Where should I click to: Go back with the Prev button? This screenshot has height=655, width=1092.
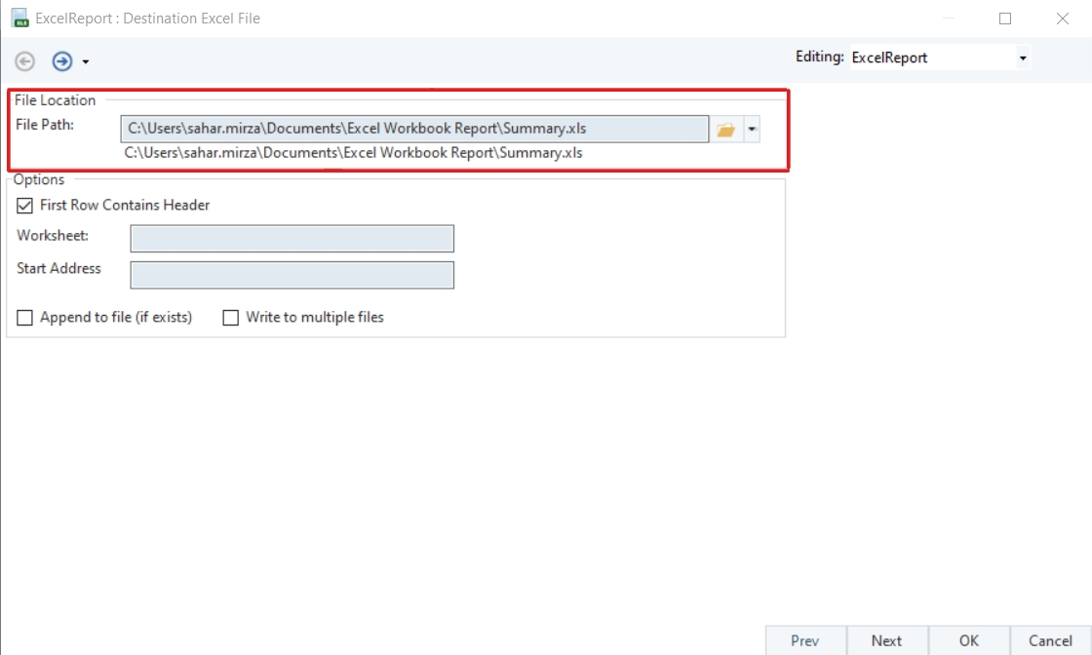(805, 640)
